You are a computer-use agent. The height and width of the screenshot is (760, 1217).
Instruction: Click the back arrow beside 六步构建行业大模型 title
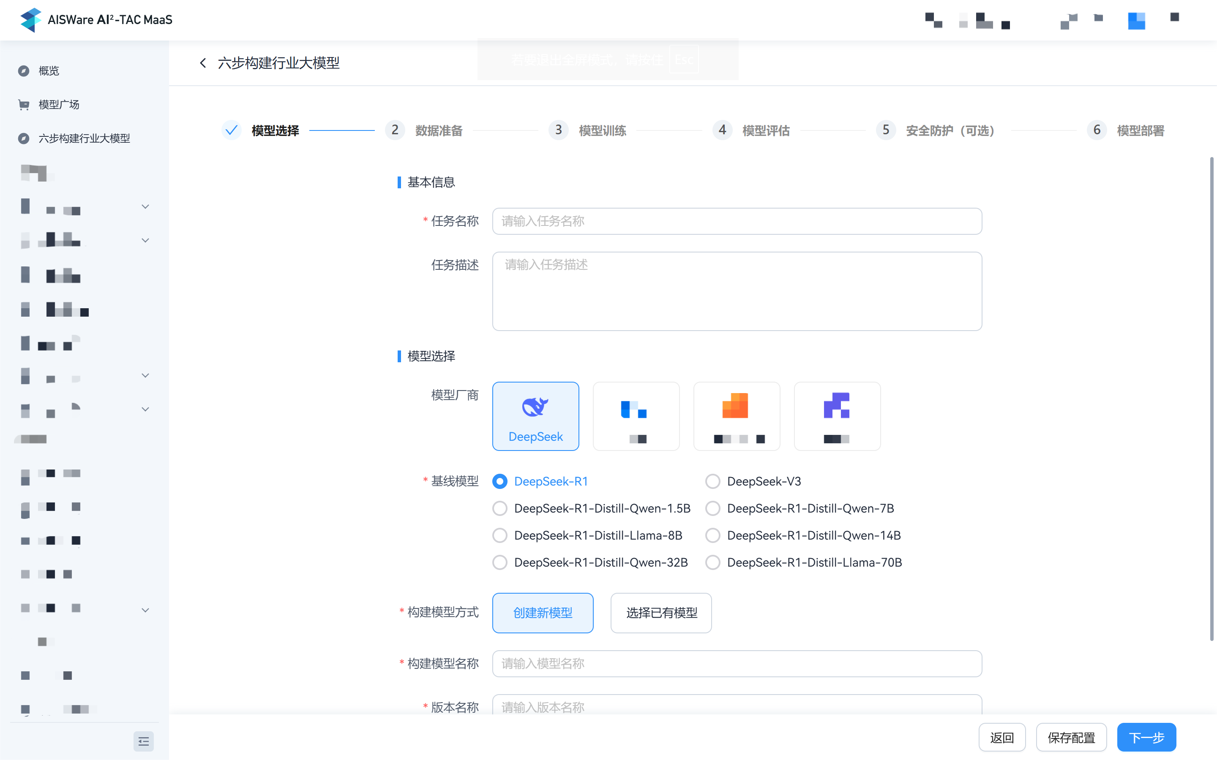point(203,62)
